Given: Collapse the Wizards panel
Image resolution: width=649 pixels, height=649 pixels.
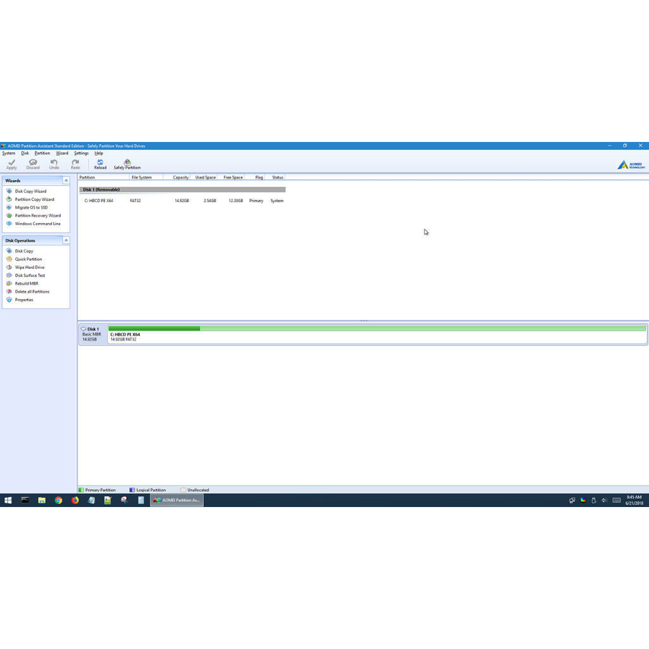Looking at the screenshot, I should tap(66, 181).
